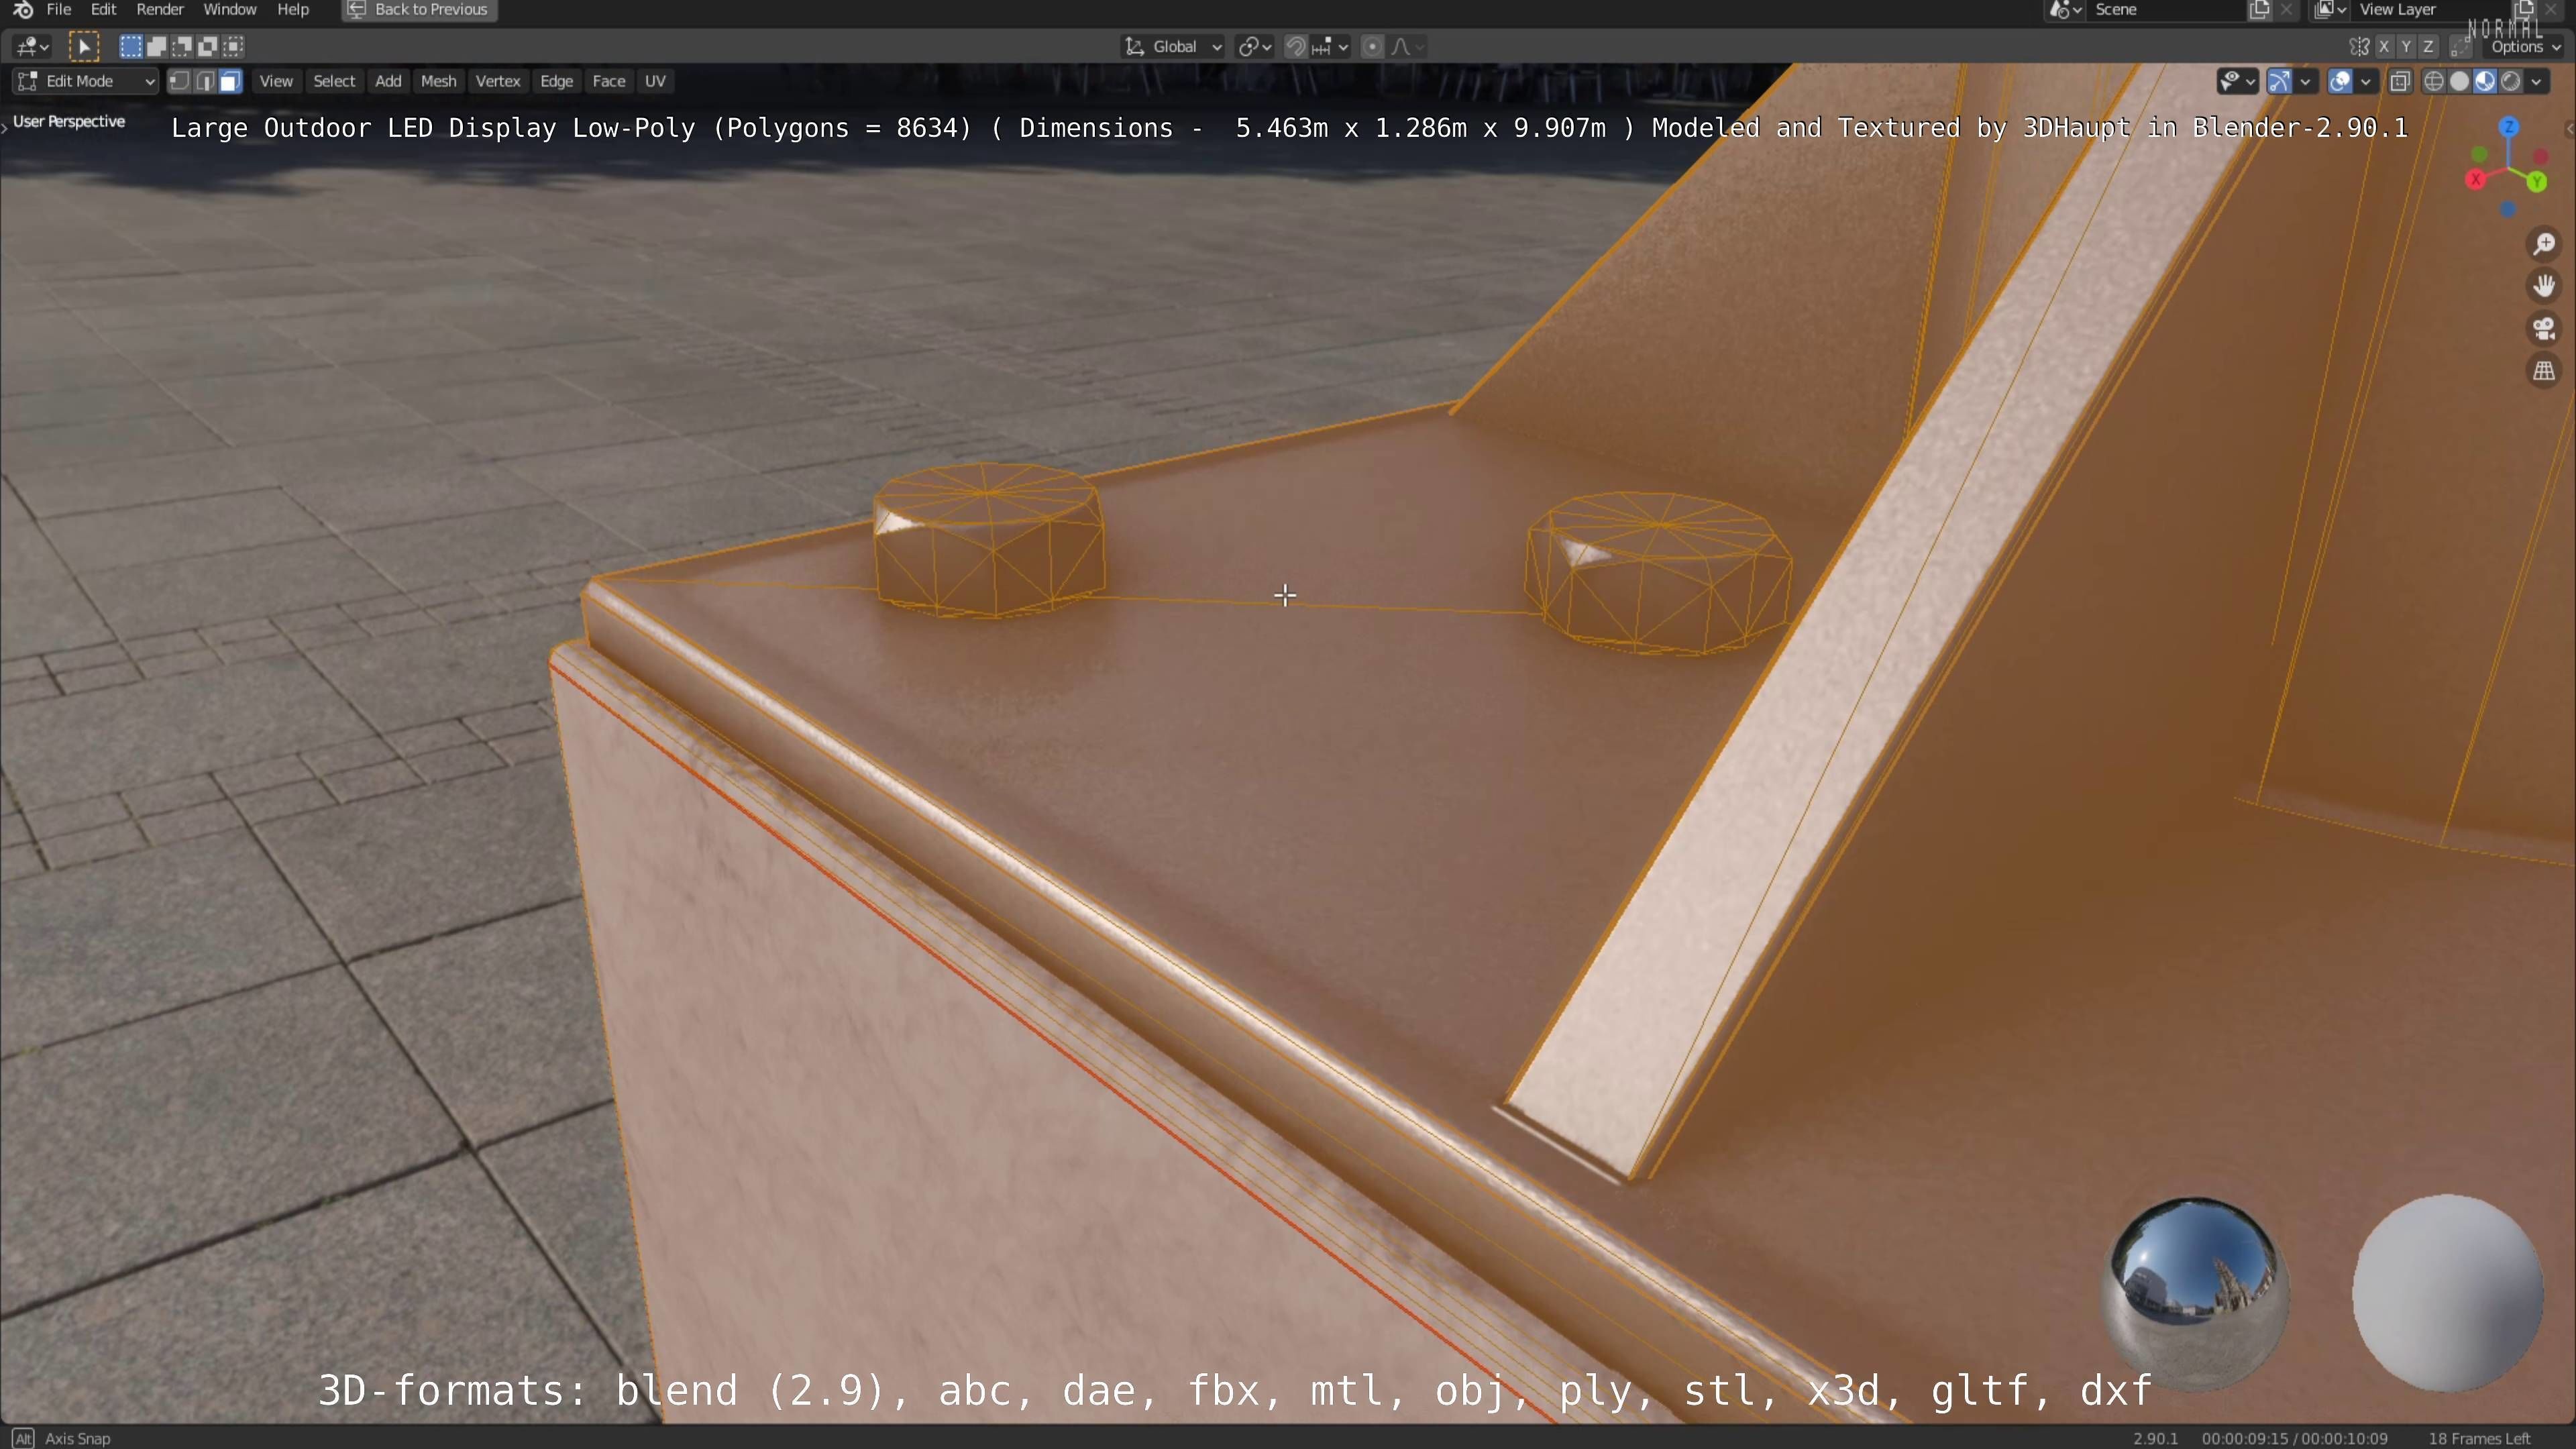The width and height of the screenshot is (2576, 1449).
Task: Click the View Layer name field
Action: coord(2432,10)
